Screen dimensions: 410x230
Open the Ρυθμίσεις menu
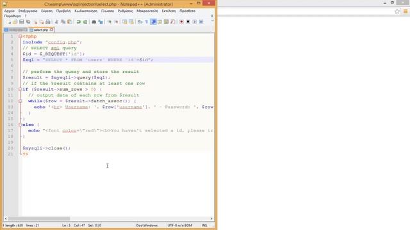(126, 11)
